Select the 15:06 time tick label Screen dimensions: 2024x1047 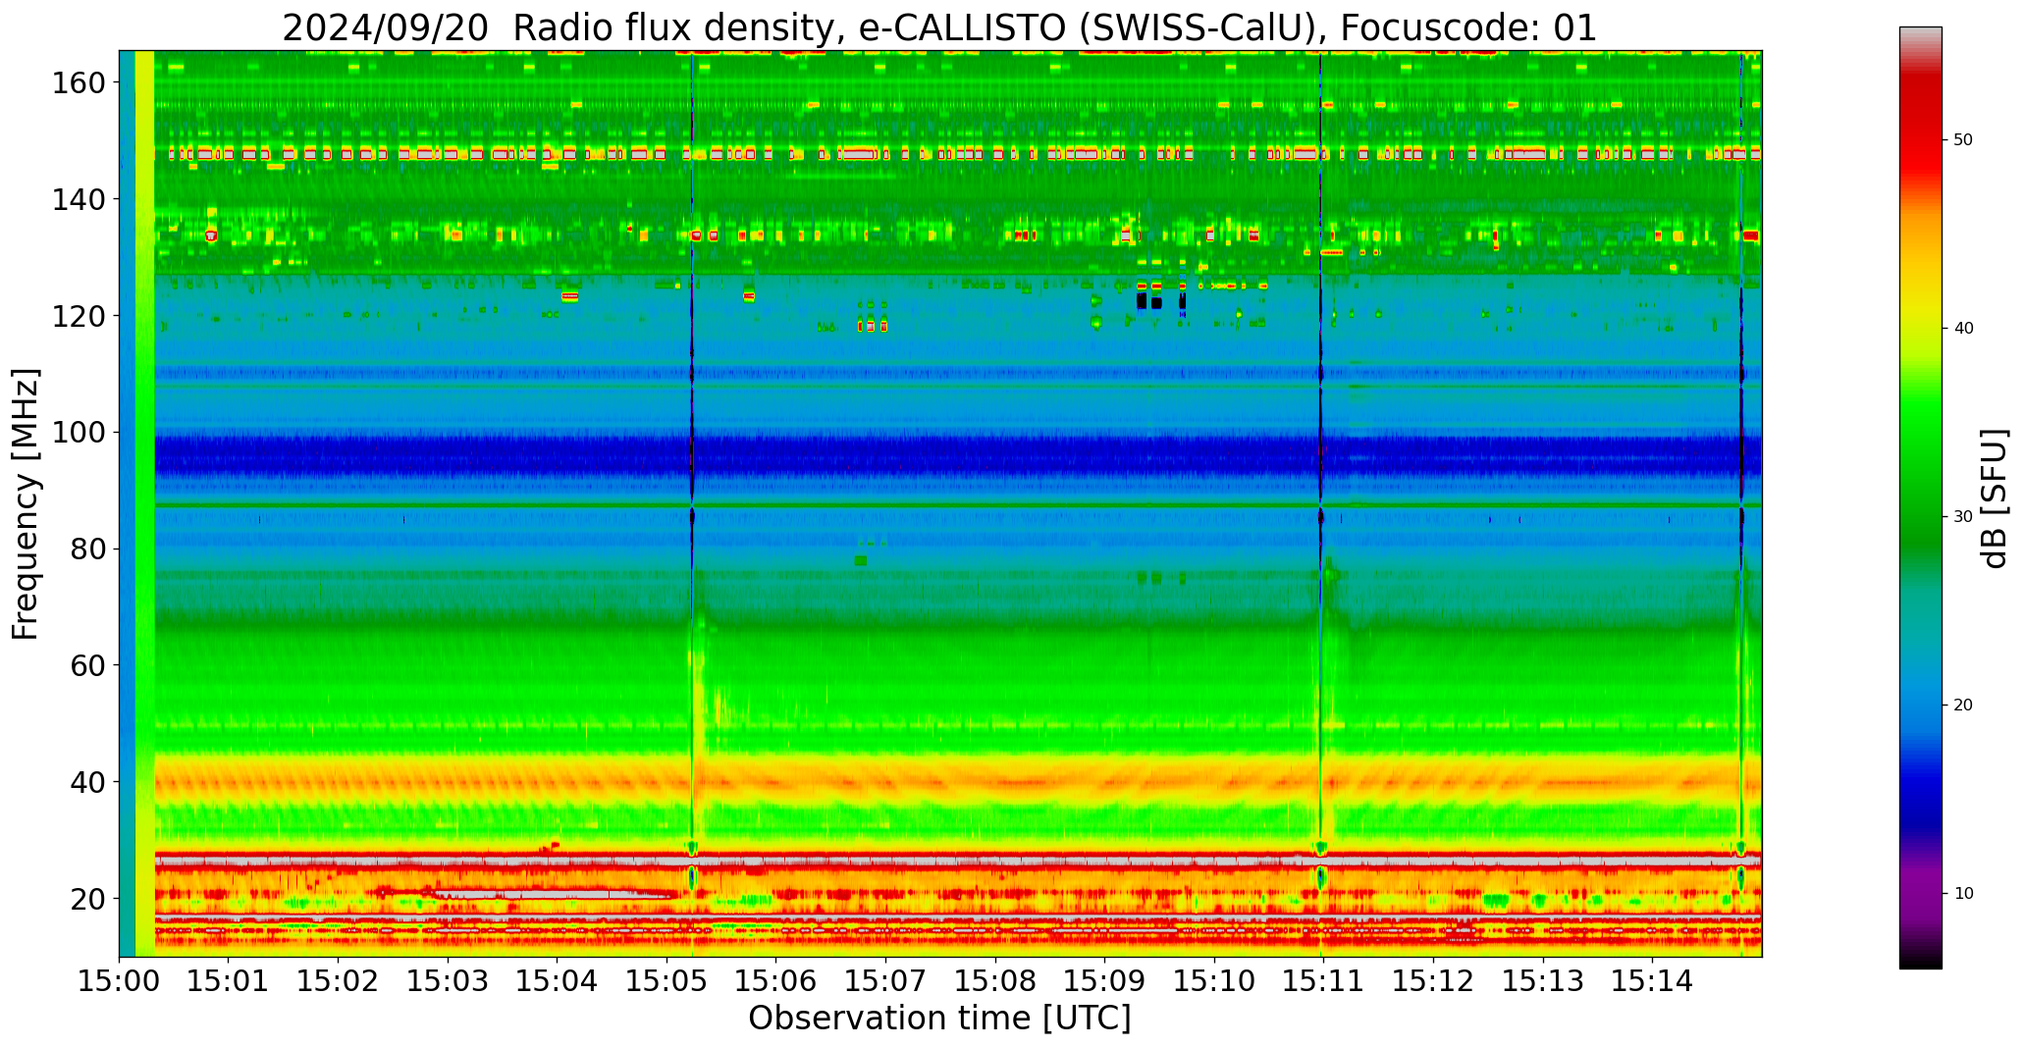776,981
